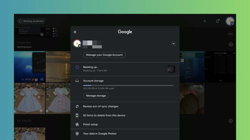Select all photos from Yesterday checkmark

click(231, 44)
